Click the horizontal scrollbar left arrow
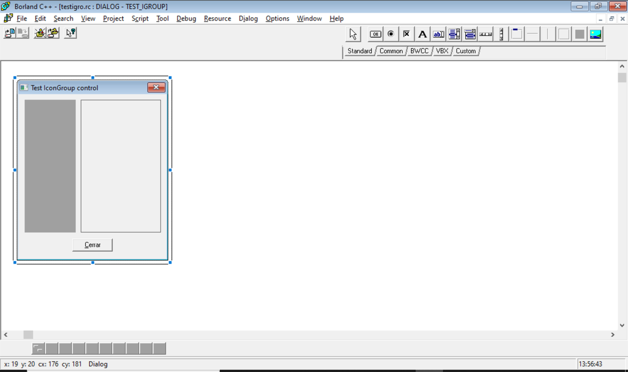This screenshot has width=628, height=372. [6, 335]
